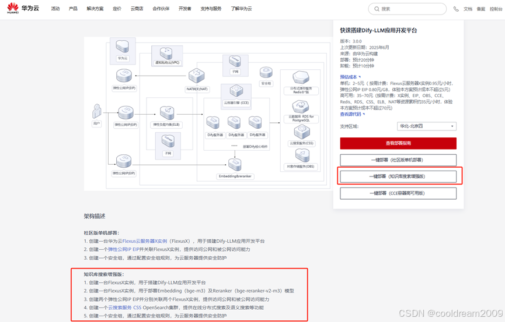
Task: Click the 弹性负载均衡(ELB) icon
Action: point(167,113)
